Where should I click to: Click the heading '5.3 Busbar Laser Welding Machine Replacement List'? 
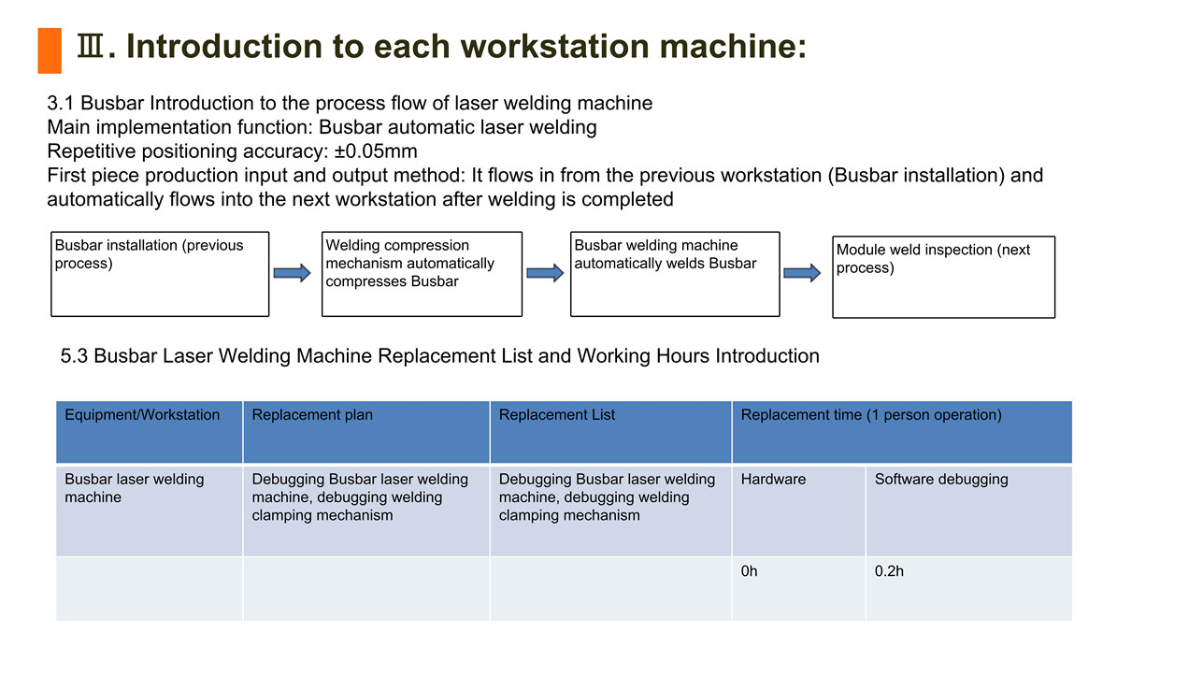pos(440,356)
